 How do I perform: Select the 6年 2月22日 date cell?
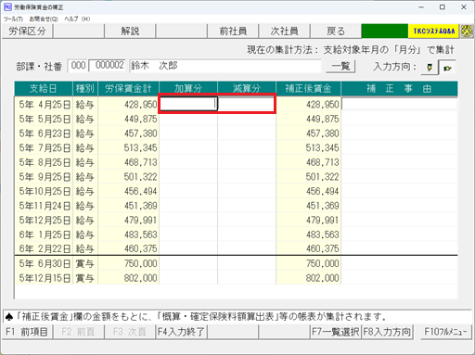[x=44, y=248]
